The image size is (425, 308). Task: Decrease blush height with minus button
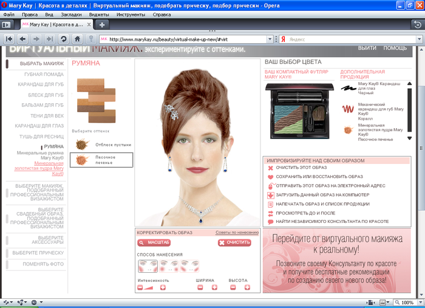point(233,287)
